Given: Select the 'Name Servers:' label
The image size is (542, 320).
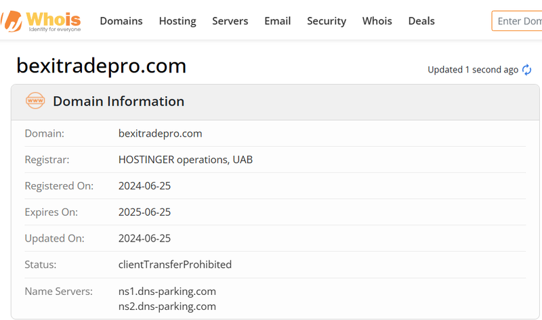Looking at the screenshot, I should (x=58, y=292).
